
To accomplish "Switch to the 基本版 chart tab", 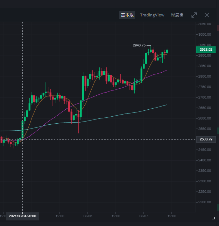I will (127, 15).
